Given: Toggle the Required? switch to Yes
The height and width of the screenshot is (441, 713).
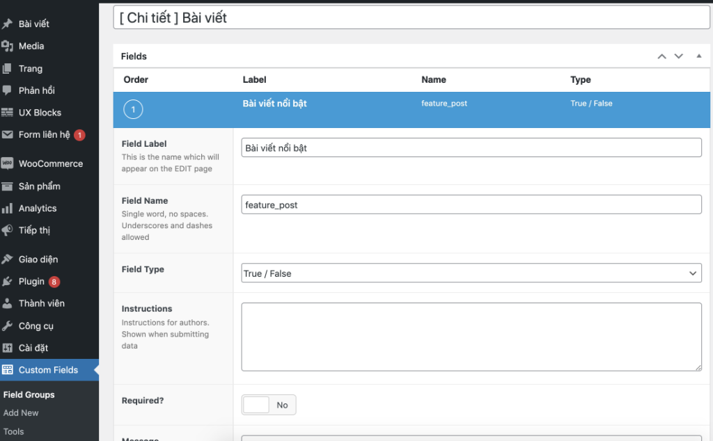Looking at the screenshot, I should coord(268,404).
